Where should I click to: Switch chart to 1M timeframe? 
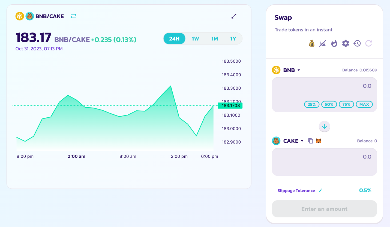click(215, 39)
